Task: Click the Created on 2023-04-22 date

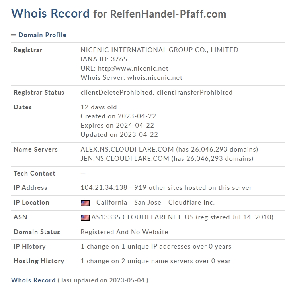Action: click(118, 116)
